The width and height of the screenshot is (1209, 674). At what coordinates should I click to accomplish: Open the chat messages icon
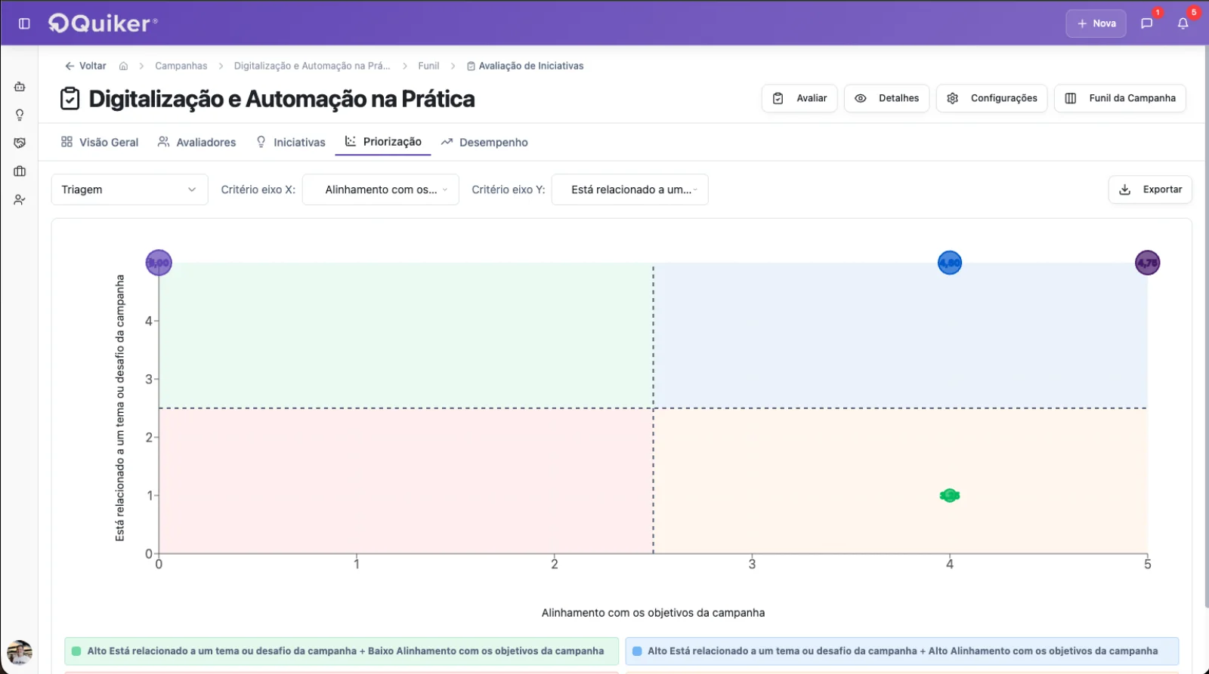[1146, 23]
